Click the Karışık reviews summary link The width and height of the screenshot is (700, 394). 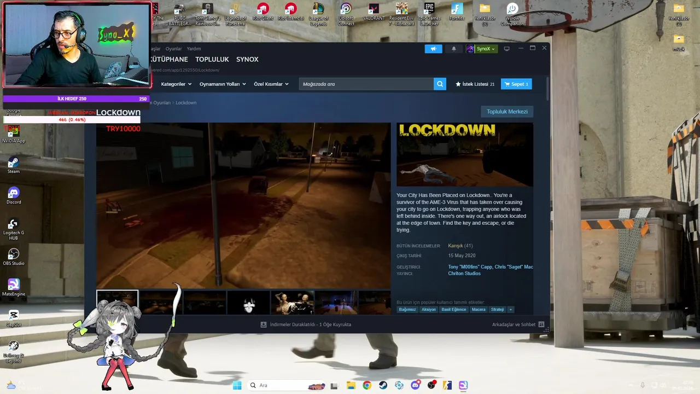click(x=456, y=246)
